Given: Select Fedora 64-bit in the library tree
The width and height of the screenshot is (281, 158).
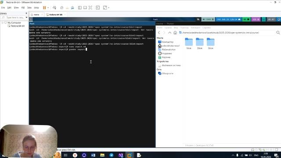Looking at the screenshot, I should click(x=18, y=26).
